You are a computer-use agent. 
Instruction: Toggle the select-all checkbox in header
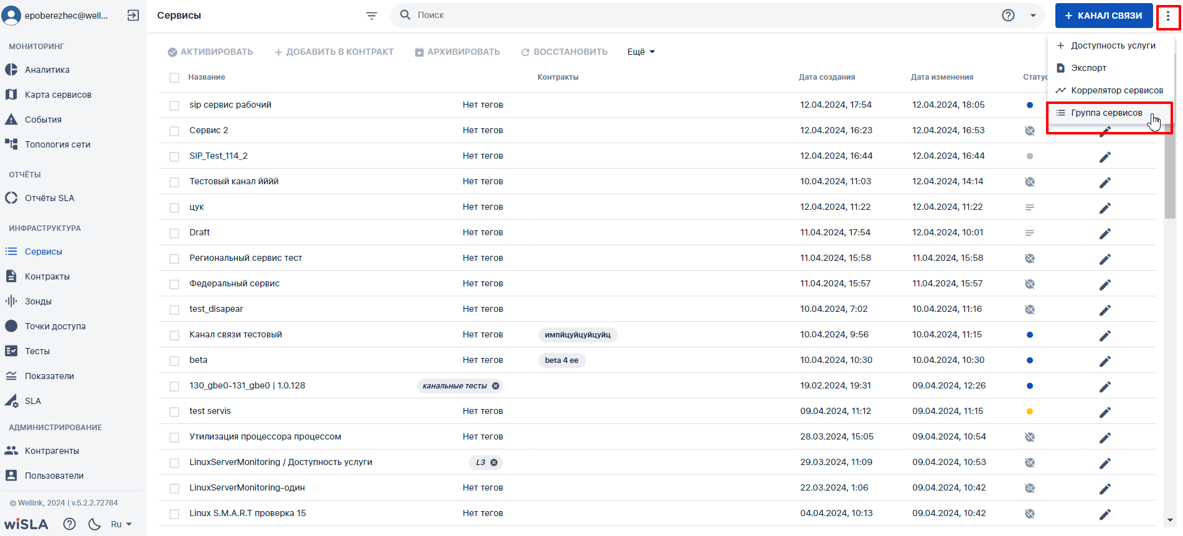pyautogui.click(x=174, y=78)
